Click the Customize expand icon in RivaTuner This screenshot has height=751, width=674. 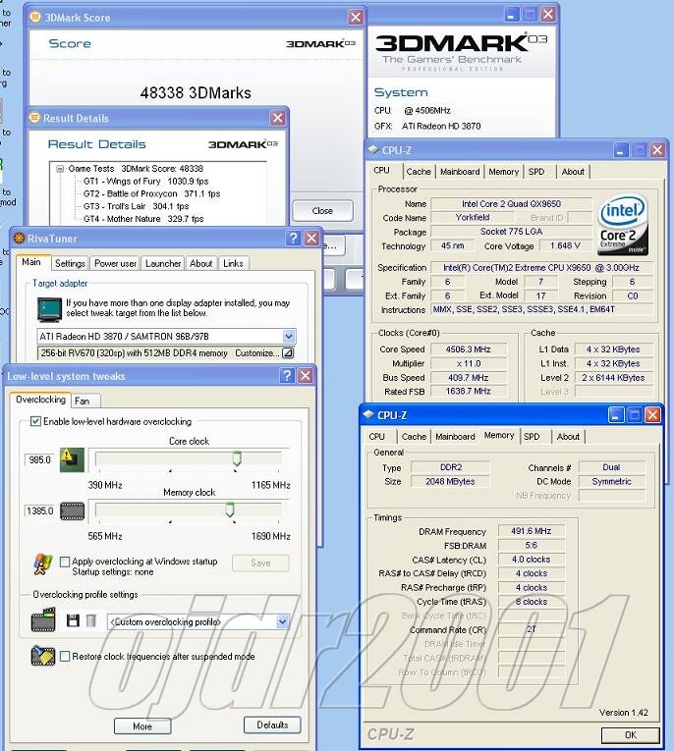click(288, 353)
